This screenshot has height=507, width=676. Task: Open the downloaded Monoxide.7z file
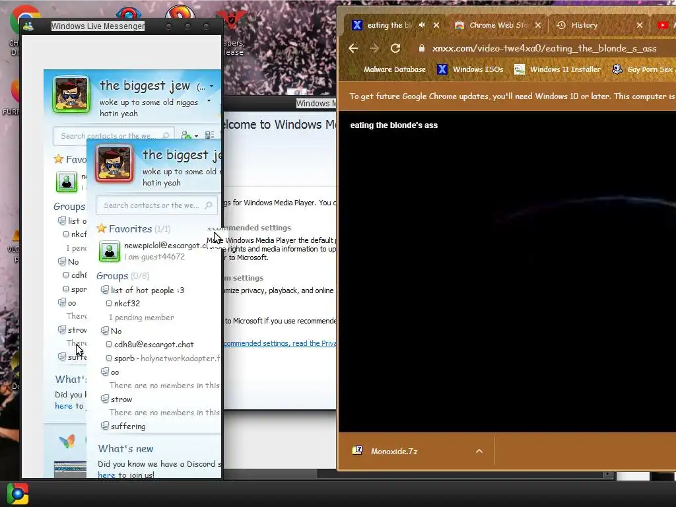pyautogui.click(x=393, y=452)
